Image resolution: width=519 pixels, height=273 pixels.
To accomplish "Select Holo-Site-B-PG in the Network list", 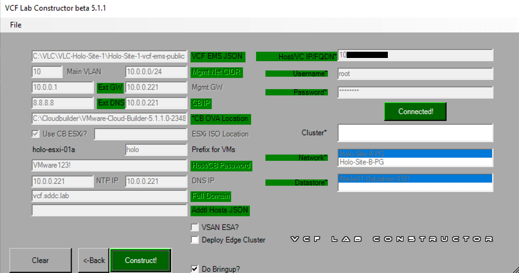I will (415, 162).
